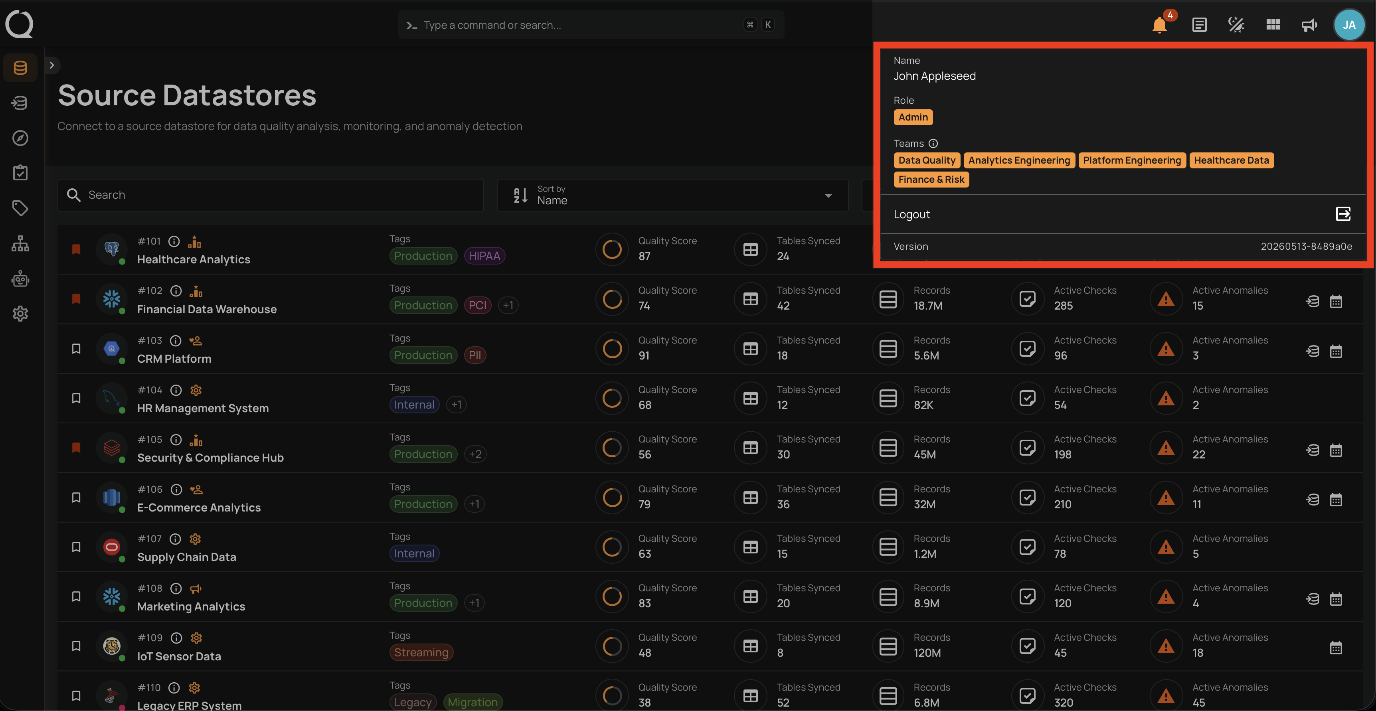Open Source Datastores sidebar icon
The width and height of the screenshot is (1376, 711).
20,68
